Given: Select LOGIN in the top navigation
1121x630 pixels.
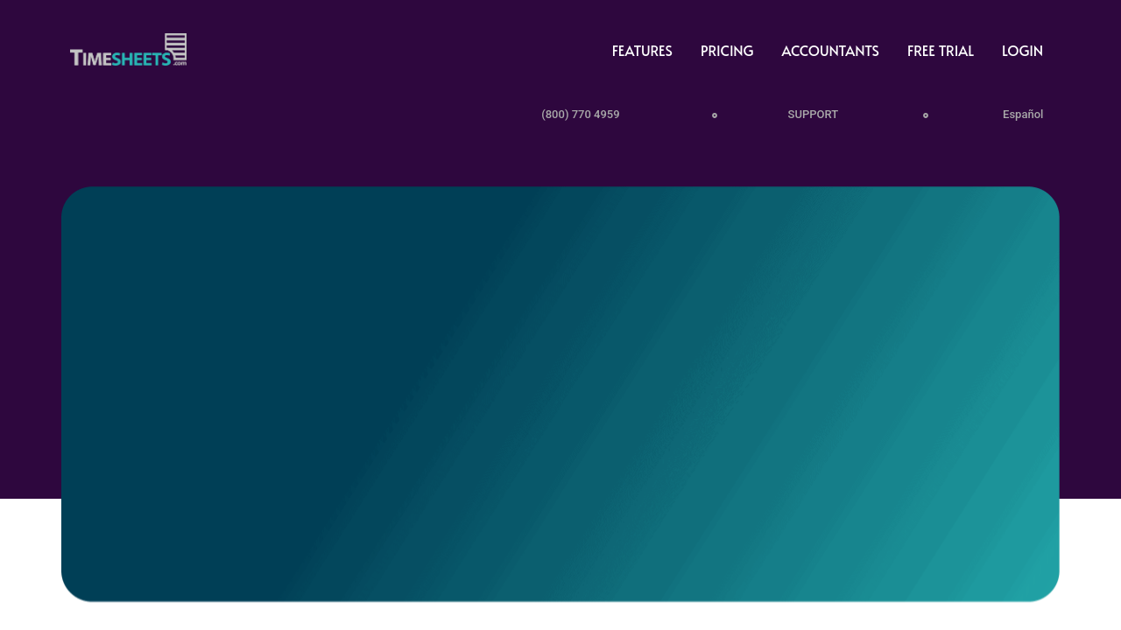Looking at the screenshot, I should pyautogui.click(x=1022, y=51).
